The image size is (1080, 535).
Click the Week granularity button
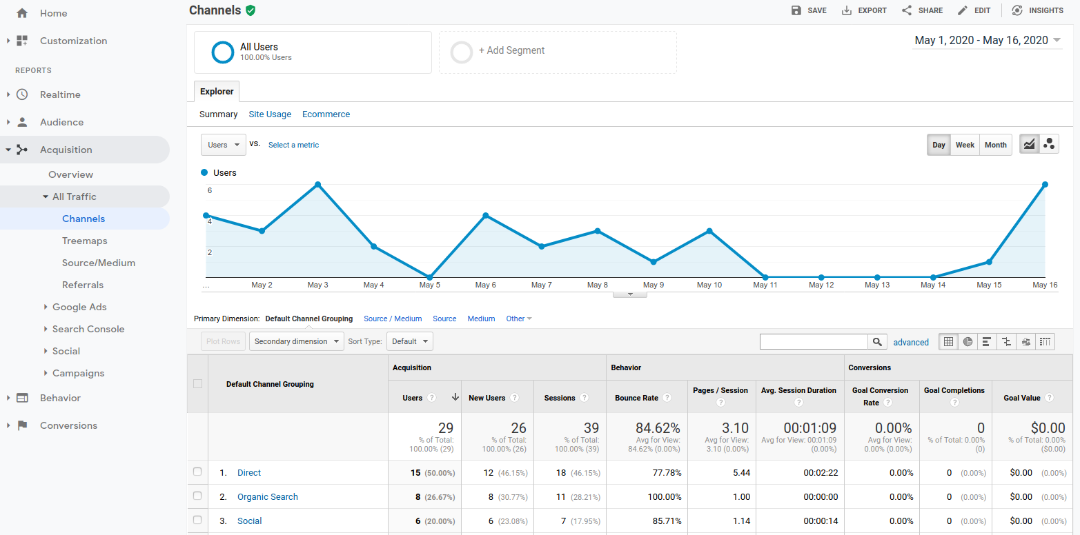(965, 145)
